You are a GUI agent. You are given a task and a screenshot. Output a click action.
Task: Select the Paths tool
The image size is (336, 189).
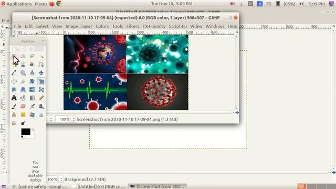[x=41, y=64]
